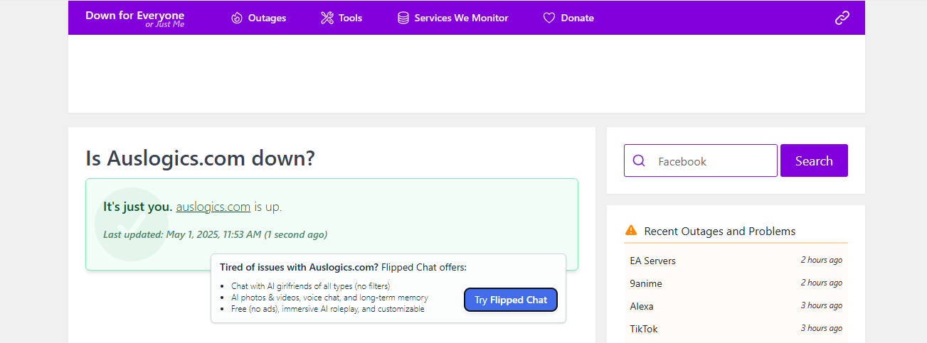Screen dimensions: 927x343
Task: Open the EA Servers outage entry
Action: coord(652,261)
